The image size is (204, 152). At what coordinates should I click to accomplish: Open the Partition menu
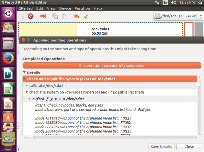pos(82,8)
